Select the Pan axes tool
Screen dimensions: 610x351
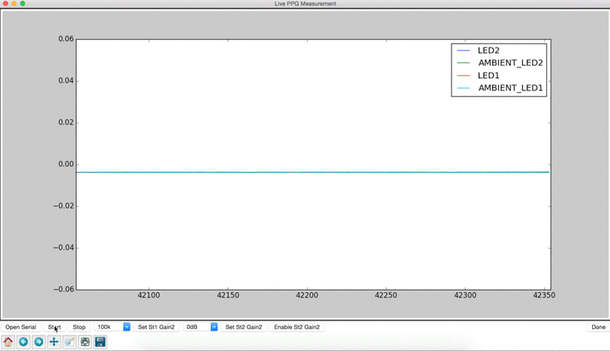point(54,342)
